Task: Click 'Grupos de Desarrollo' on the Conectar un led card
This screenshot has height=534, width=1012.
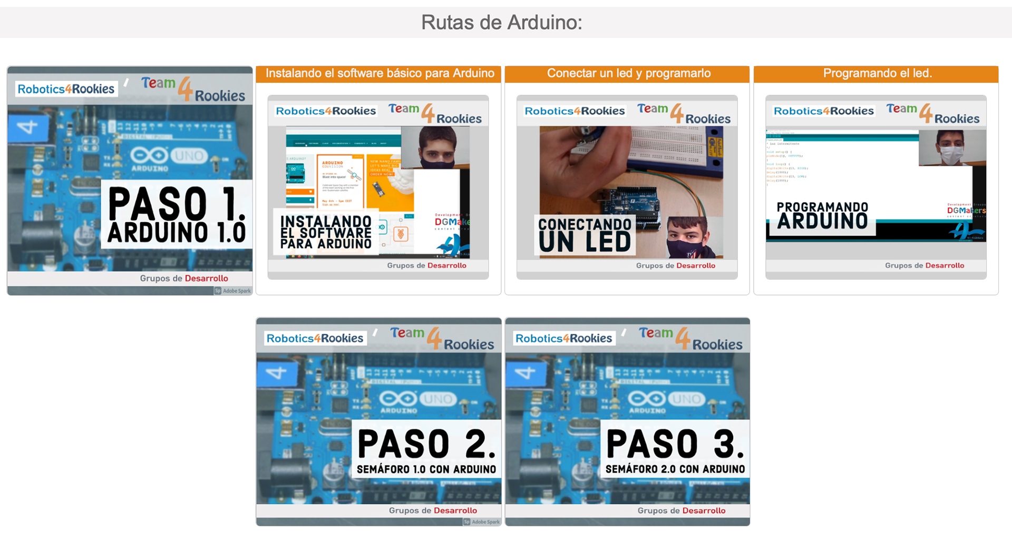Action: click(x=675, y=265)
